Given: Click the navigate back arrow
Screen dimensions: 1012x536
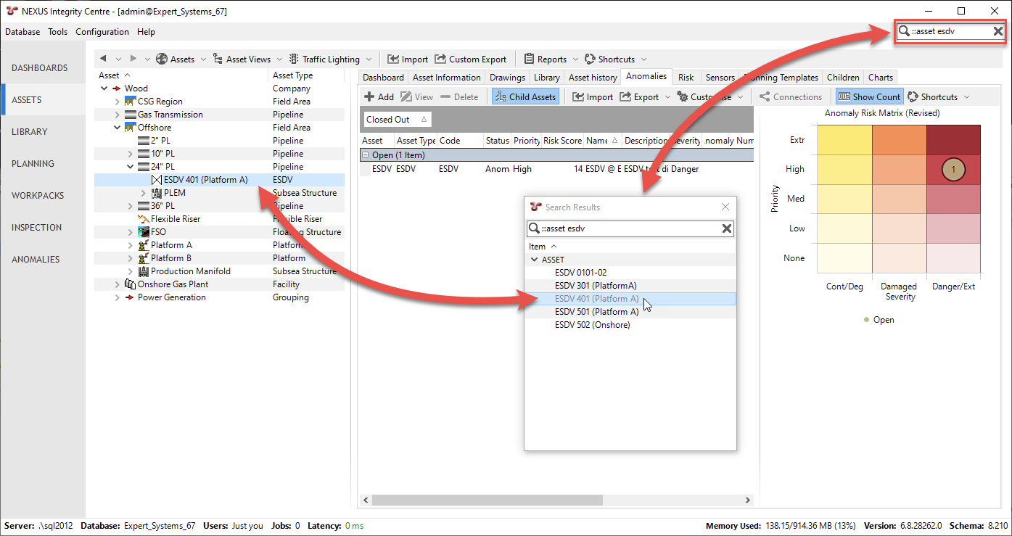Looking at the screenshot, I should pos(103,59).
